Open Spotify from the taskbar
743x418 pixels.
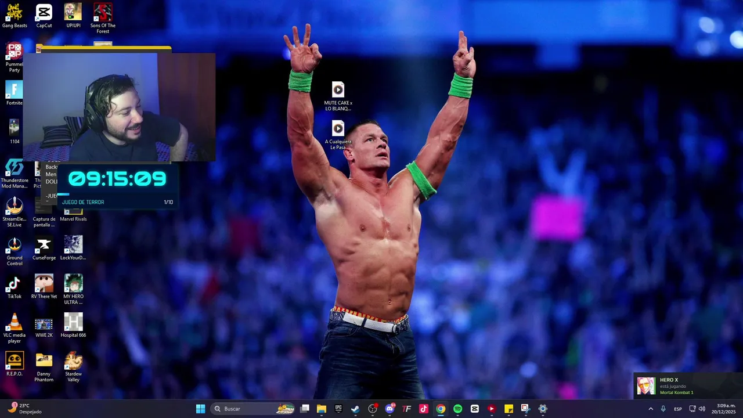(x=457, y=409)
